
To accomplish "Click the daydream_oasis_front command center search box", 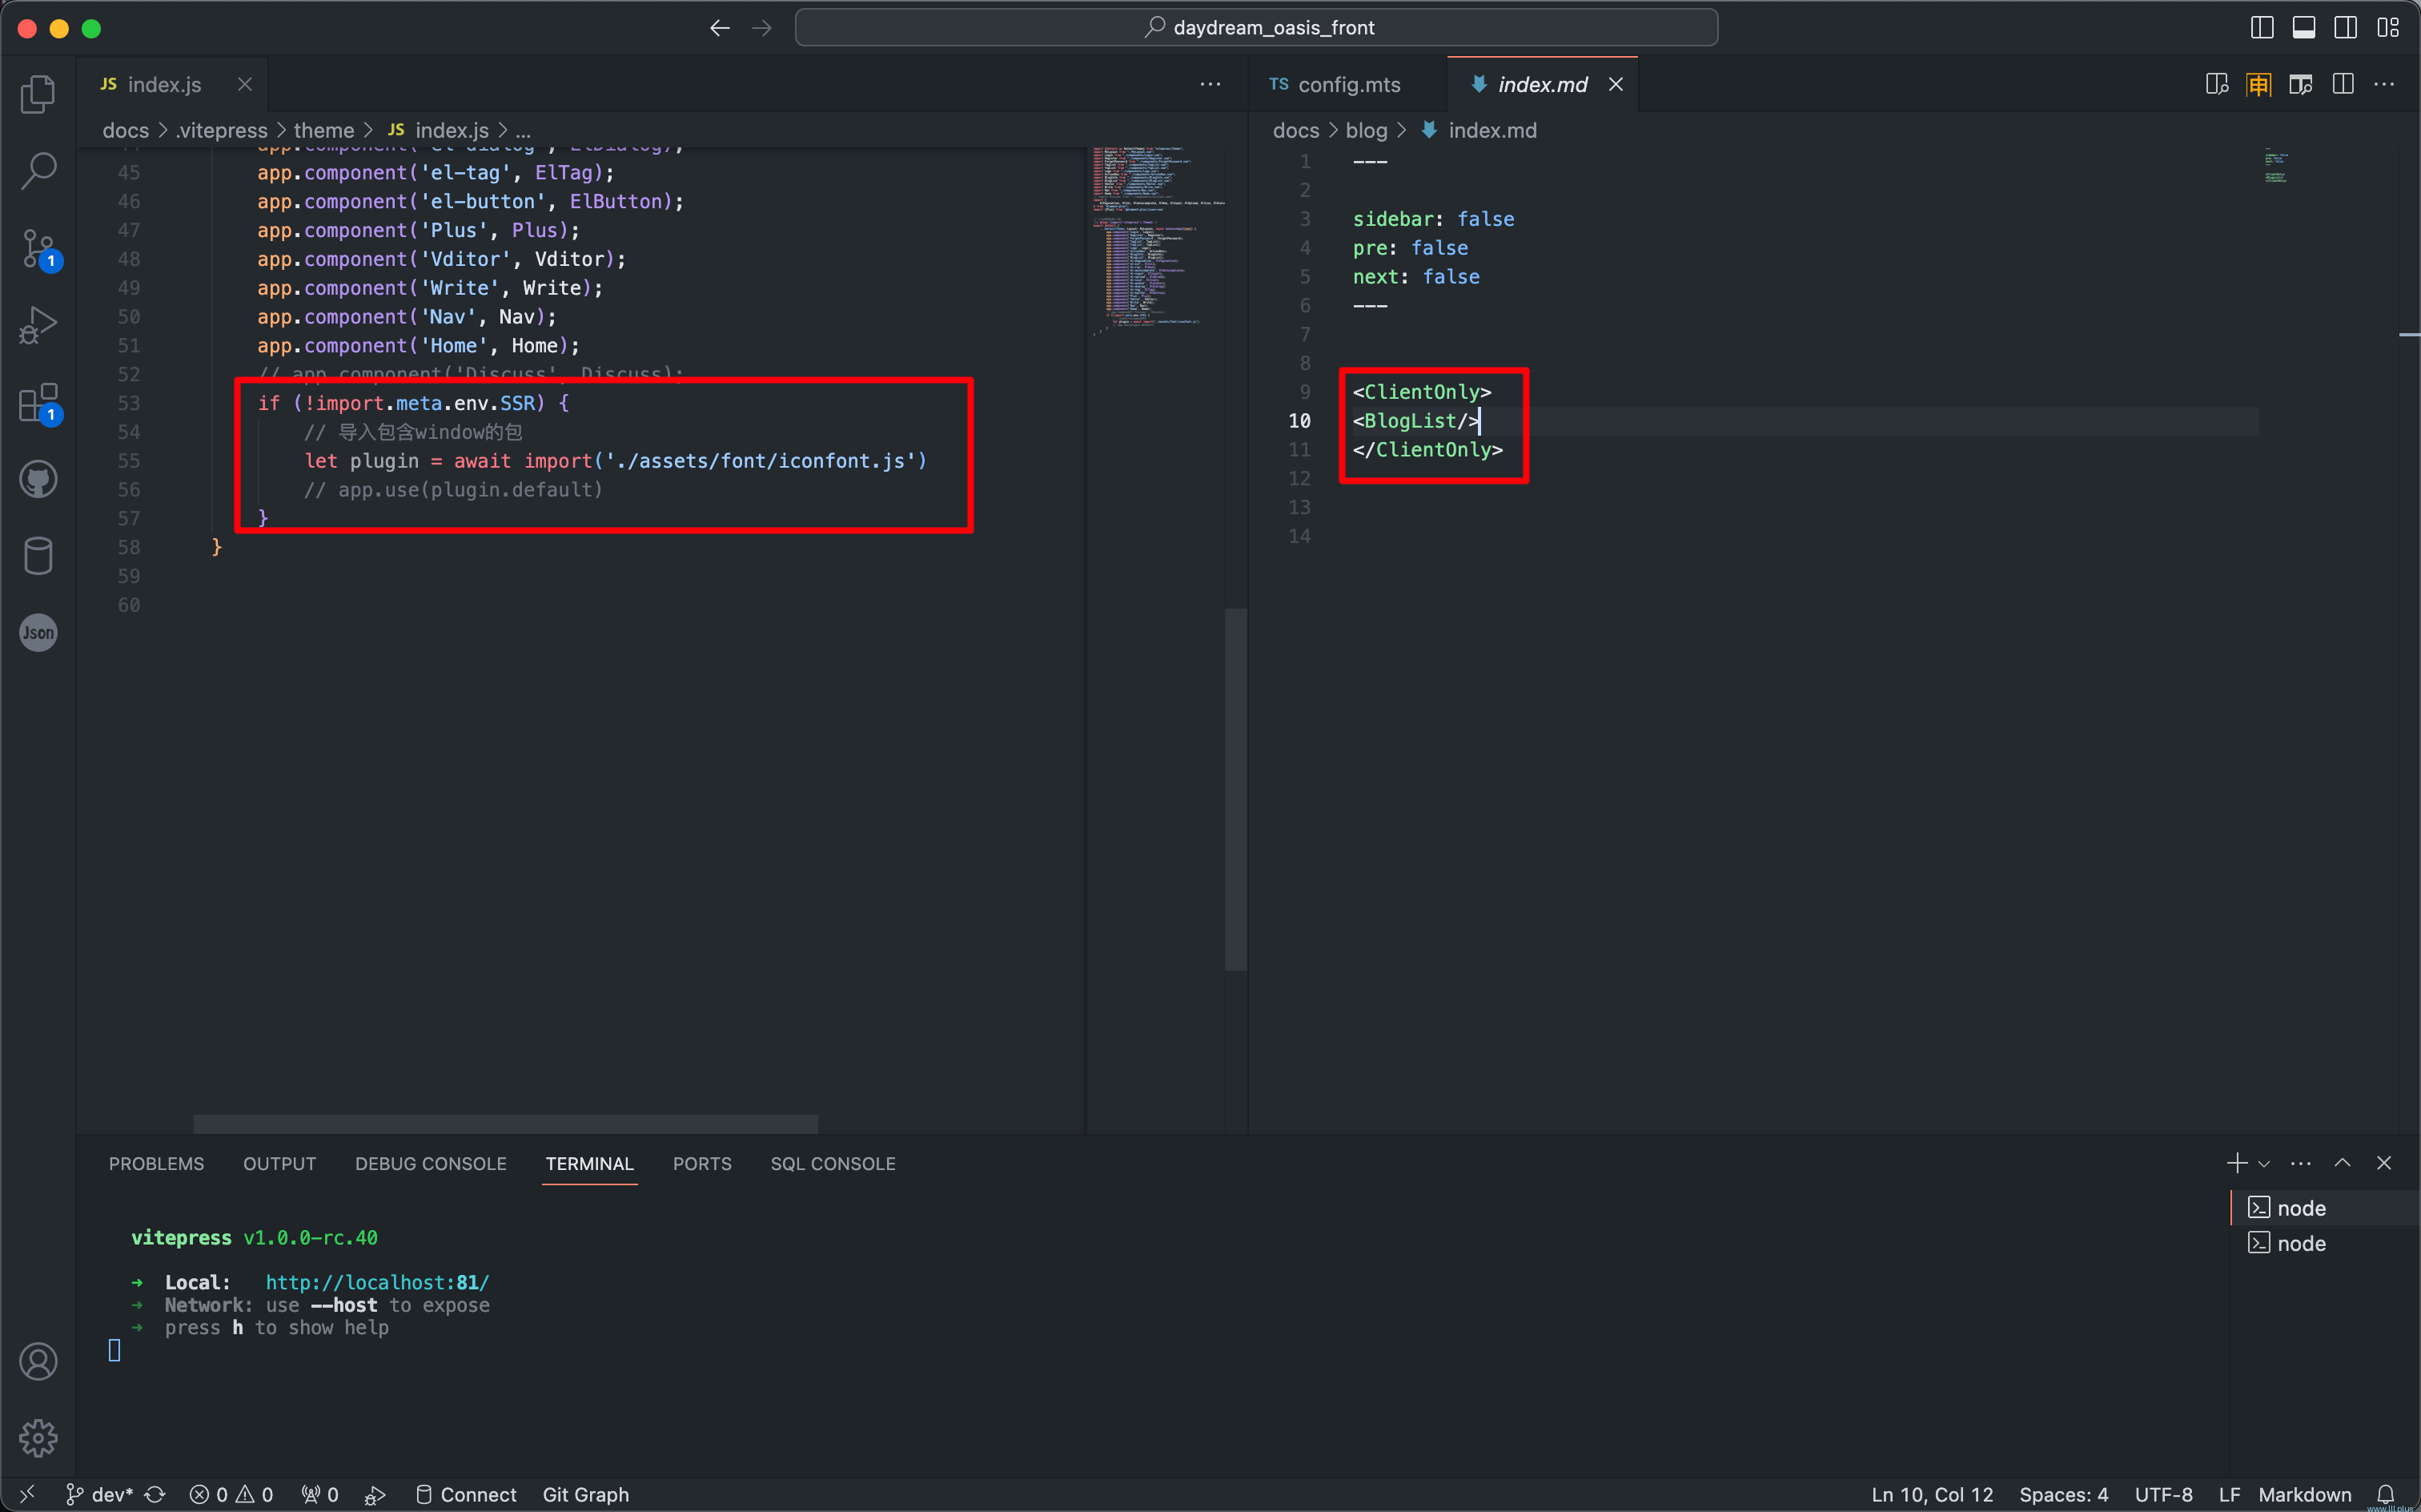I will coord(1256,28).
